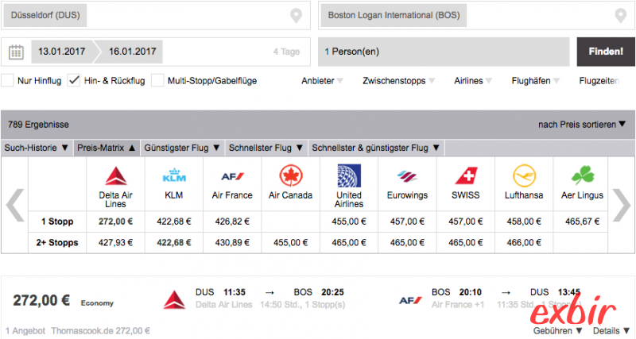
Task: Select SWISS 2+ Stopps price 465,00 €
Action: pos(466,243)
